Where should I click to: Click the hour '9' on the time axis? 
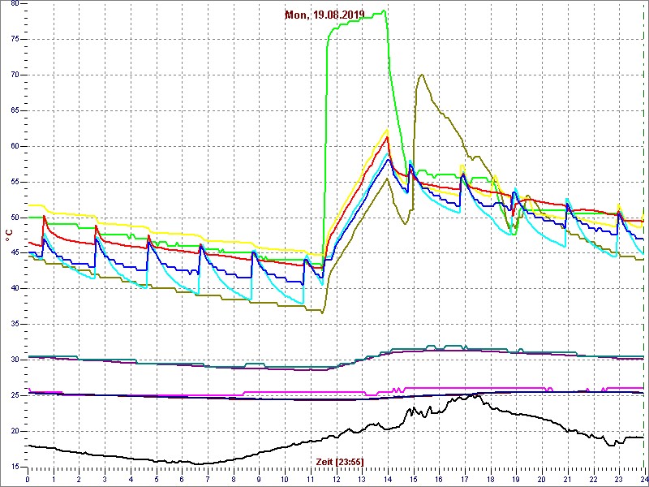(259, 480)
